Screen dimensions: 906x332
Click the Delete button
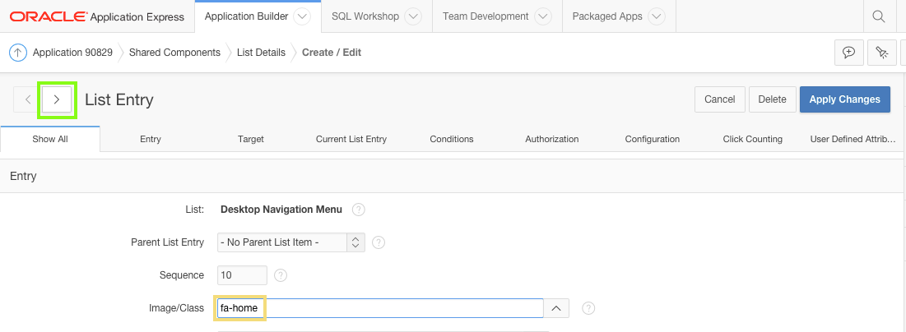pyautogui.click(x=772, y=99)
